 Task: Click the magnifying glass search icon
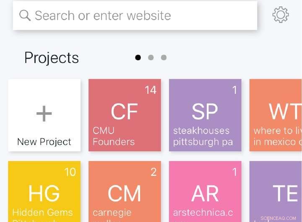click(25, 15)
